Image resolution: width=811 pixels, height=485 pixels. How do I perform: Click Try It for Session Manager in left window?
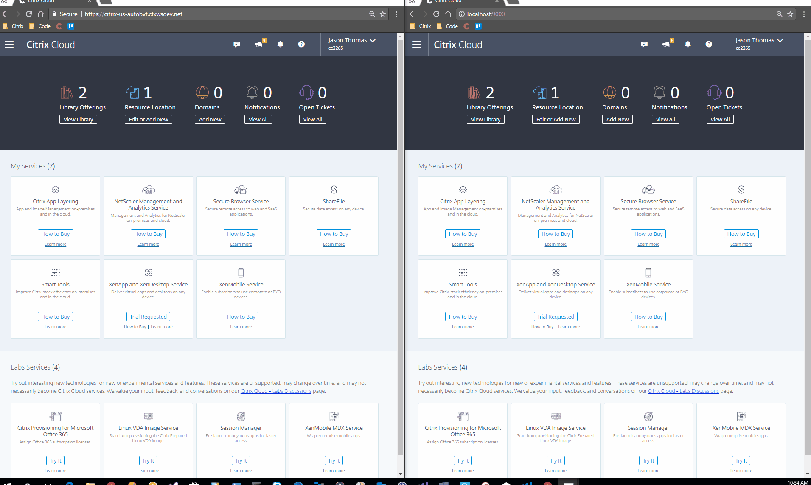point(241,460)
